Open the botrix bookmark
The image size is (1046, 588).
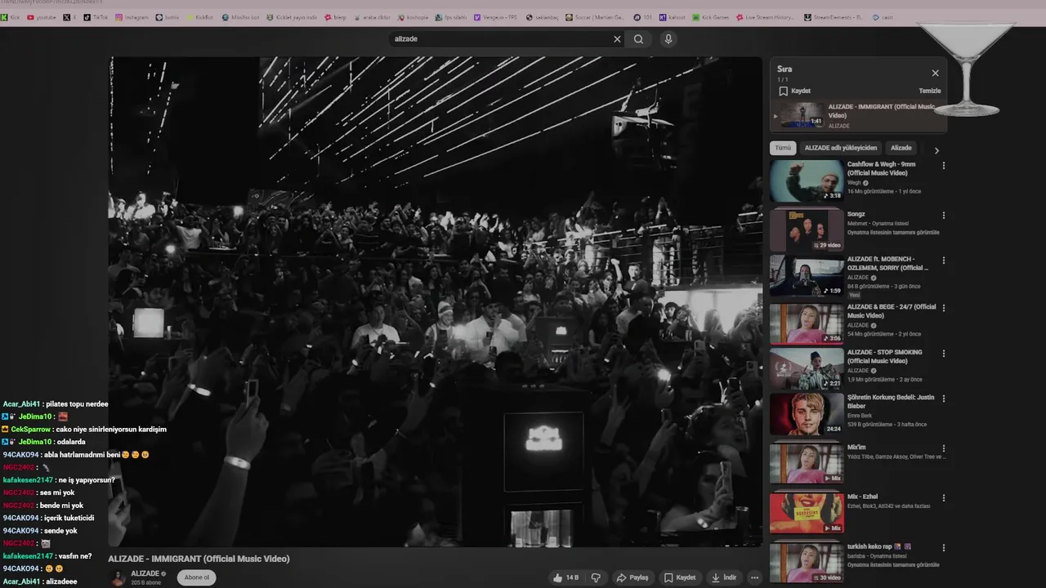tap(168, 17)
